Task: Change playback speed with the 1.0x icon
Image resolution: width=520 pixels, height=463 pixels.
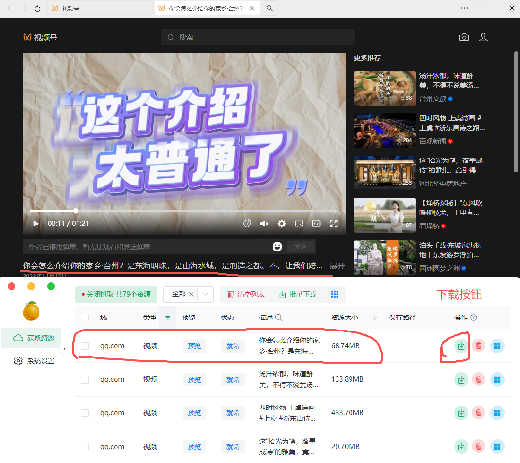Action: click(x=247, y=223)
